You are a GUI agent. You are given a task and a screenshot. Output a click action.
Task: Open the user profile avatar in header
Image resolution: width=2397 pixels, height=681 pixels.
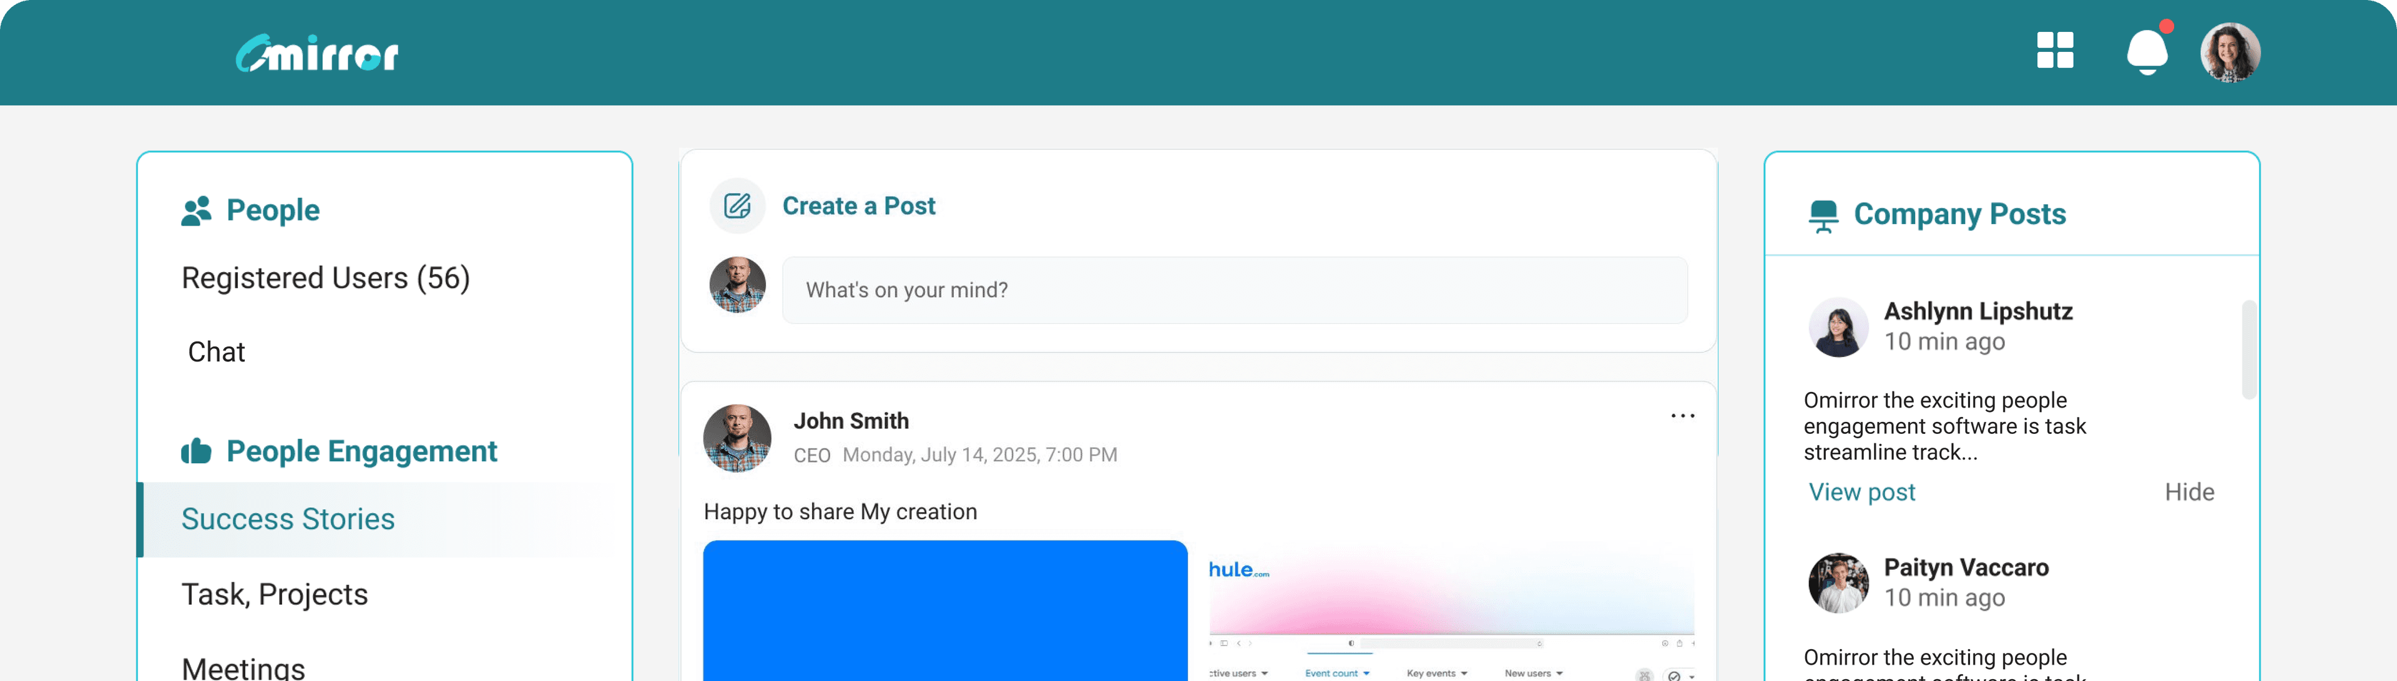2230,53
